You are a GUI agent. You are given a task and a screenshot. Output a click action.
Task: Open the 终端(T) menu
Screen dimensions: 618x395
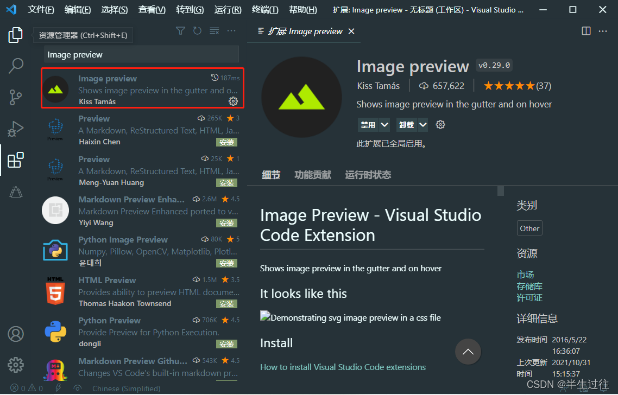pyautogui.click(x=265, y=10)
